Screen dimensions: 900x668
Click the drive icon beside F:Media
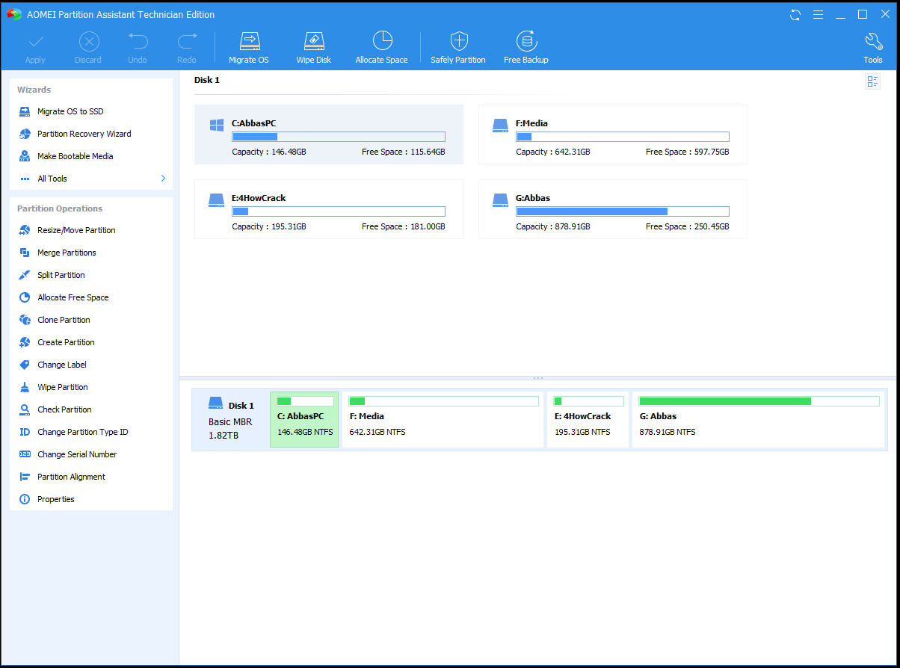coord(501,126)
